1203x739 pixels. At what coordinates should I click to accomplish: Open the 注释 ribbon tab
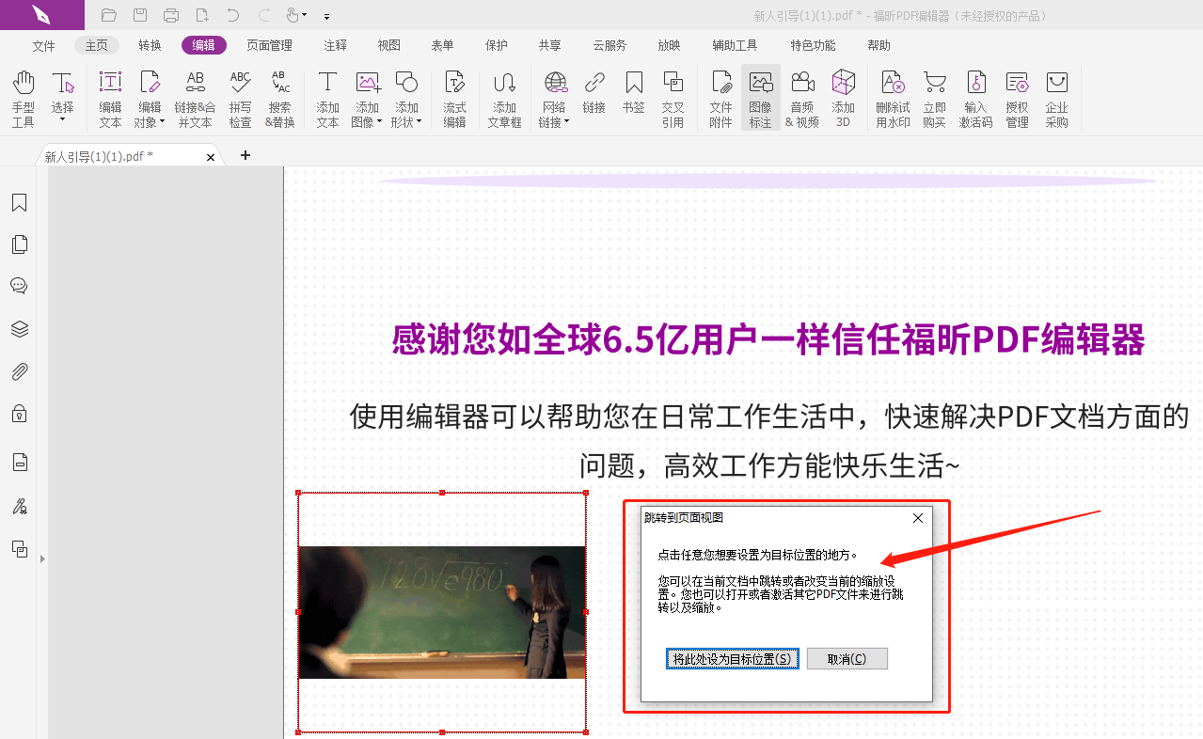(335, 44)
